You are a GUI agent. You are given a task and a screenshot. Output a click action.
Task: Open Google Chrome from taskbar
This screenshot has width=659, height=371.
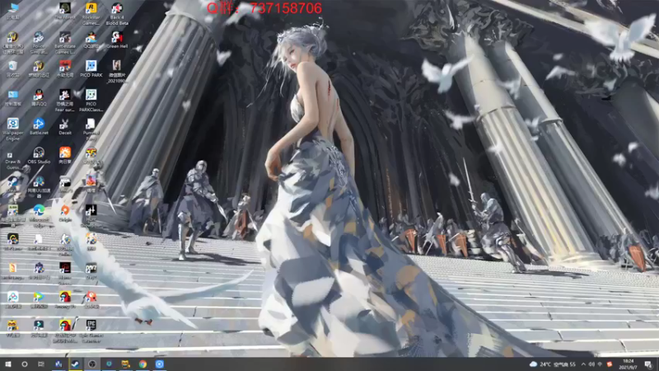click(143, 364)
